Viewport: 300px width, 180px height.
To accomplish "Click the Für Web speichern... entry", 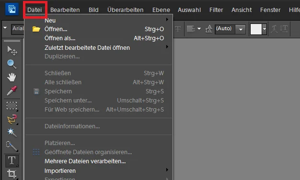I will pos(99,110).
